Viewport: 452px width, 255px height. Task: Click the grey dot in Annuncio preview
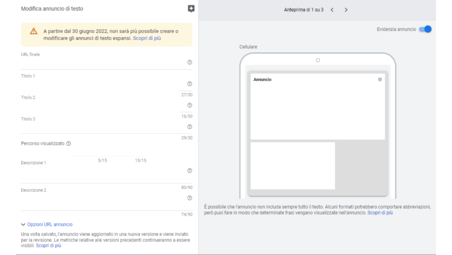click(380, 79)
